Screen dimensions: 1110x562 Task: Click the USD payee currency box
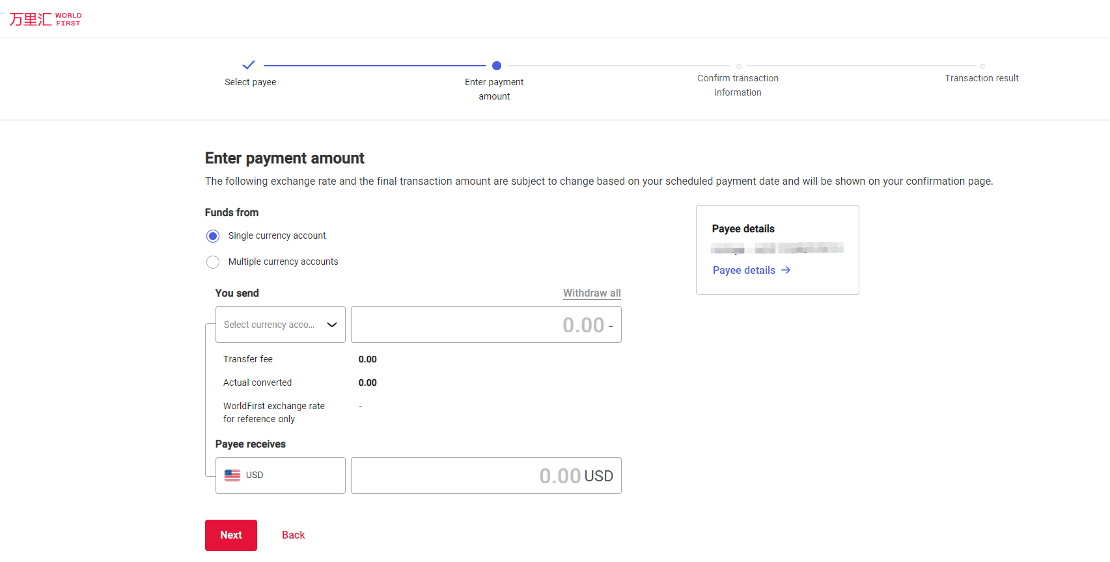pos(281,475)
